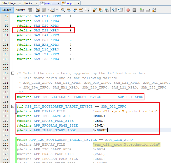Click APP_I2C_BOOTLOADER_TARGET_DEVICE on line 114
The image size is (171, 163).
tap(67, 97)
